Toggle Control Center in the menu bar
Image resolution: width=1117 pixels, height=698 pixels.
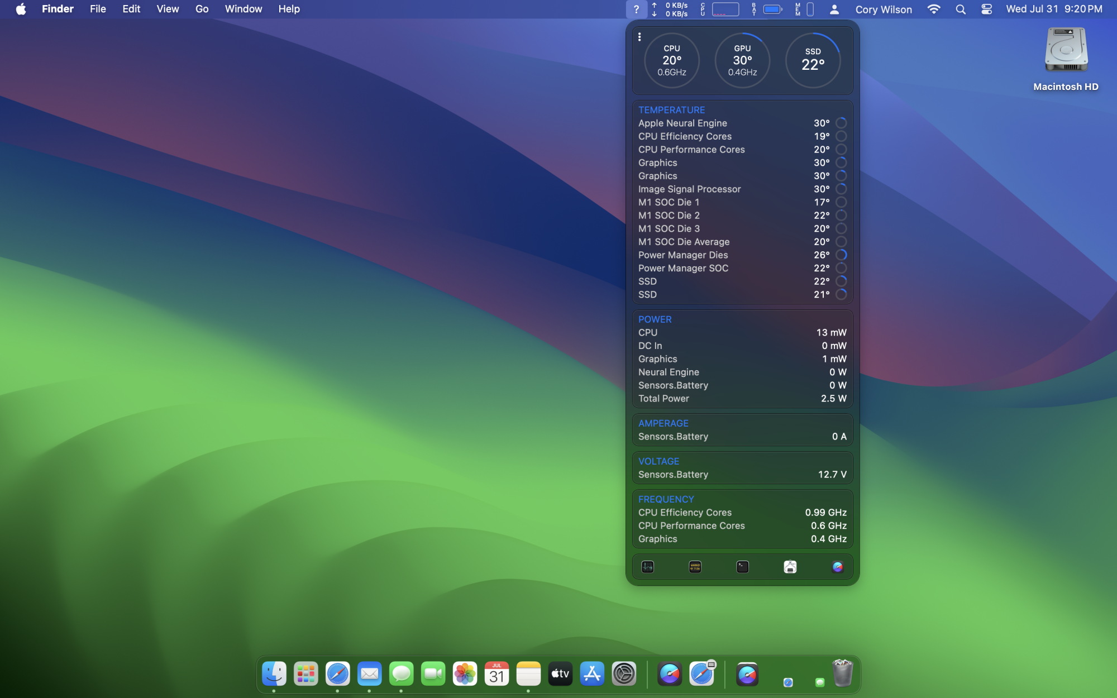coord(986,9)
